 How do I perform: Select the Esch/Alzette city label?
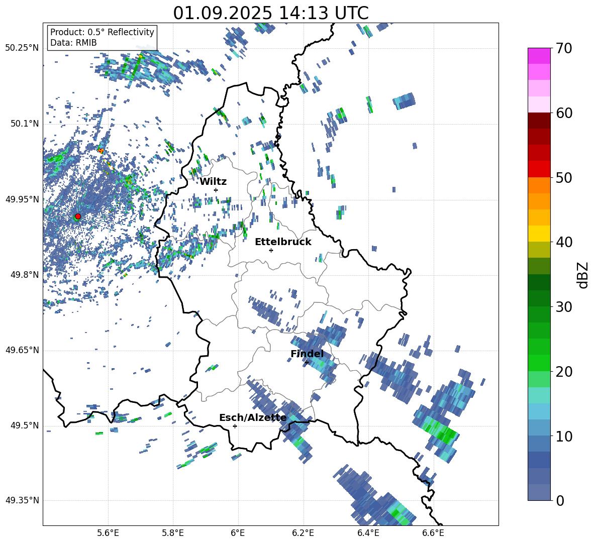coord(253,418)
